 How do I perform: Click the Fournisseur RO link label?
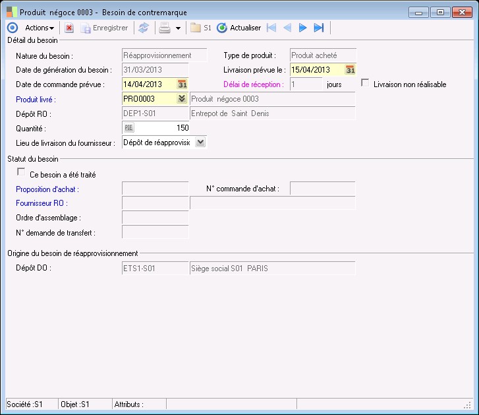point(42,203)
